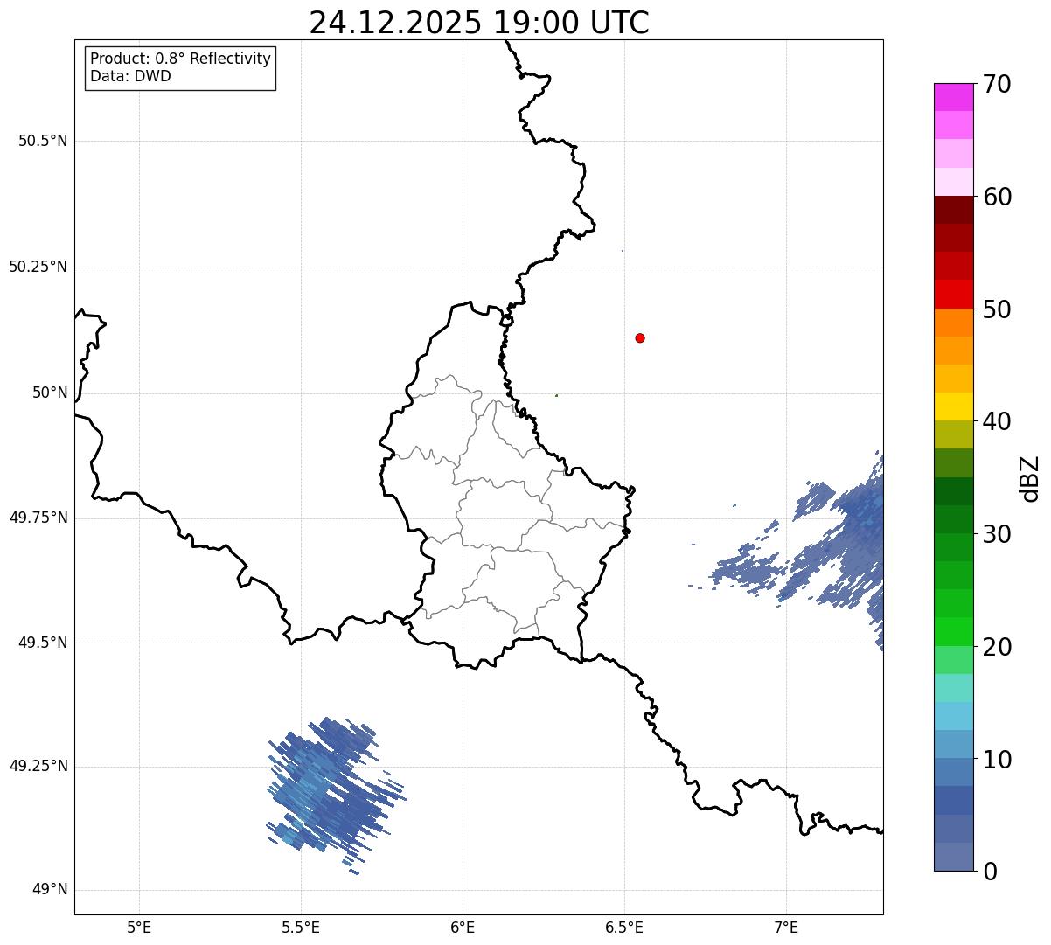Click the '6°E' longitude label

(463, 927)
